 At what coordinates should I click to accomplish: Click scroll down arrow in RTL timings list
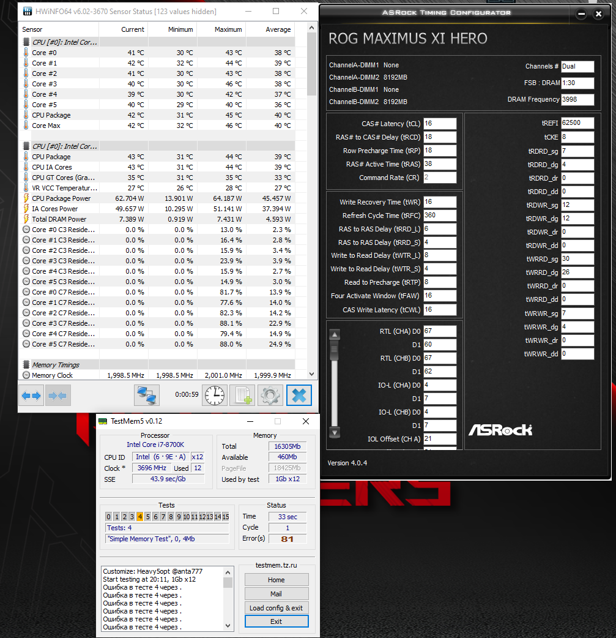tap(335, 432)
